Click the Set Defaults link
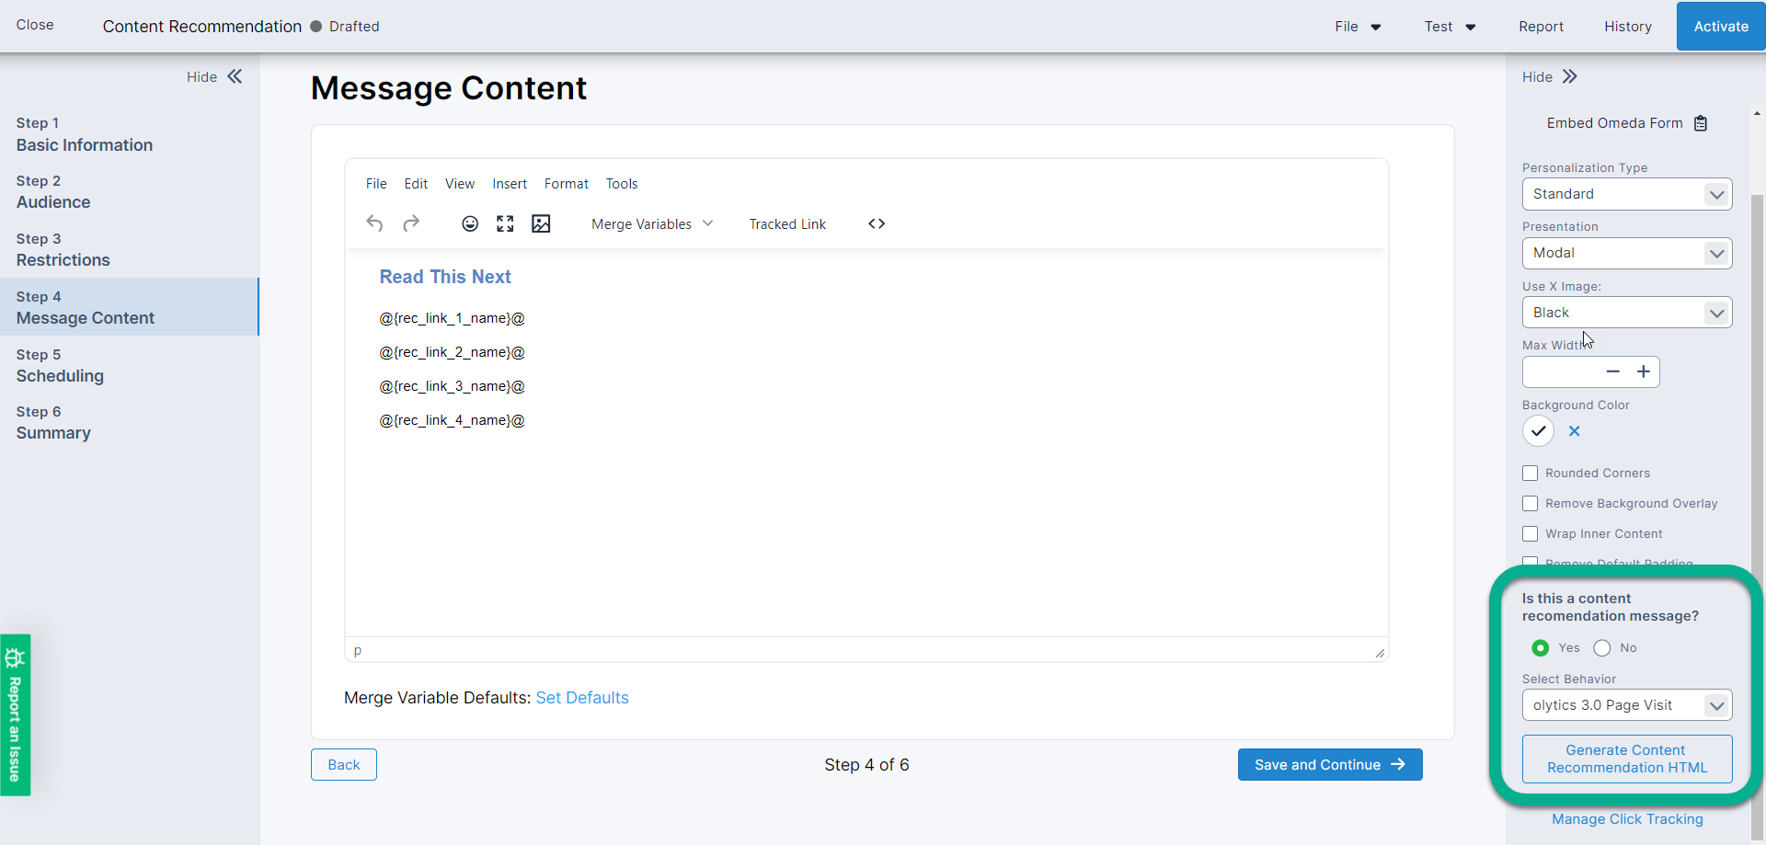Screen dimensions: 1766x845 coord(582,698)
